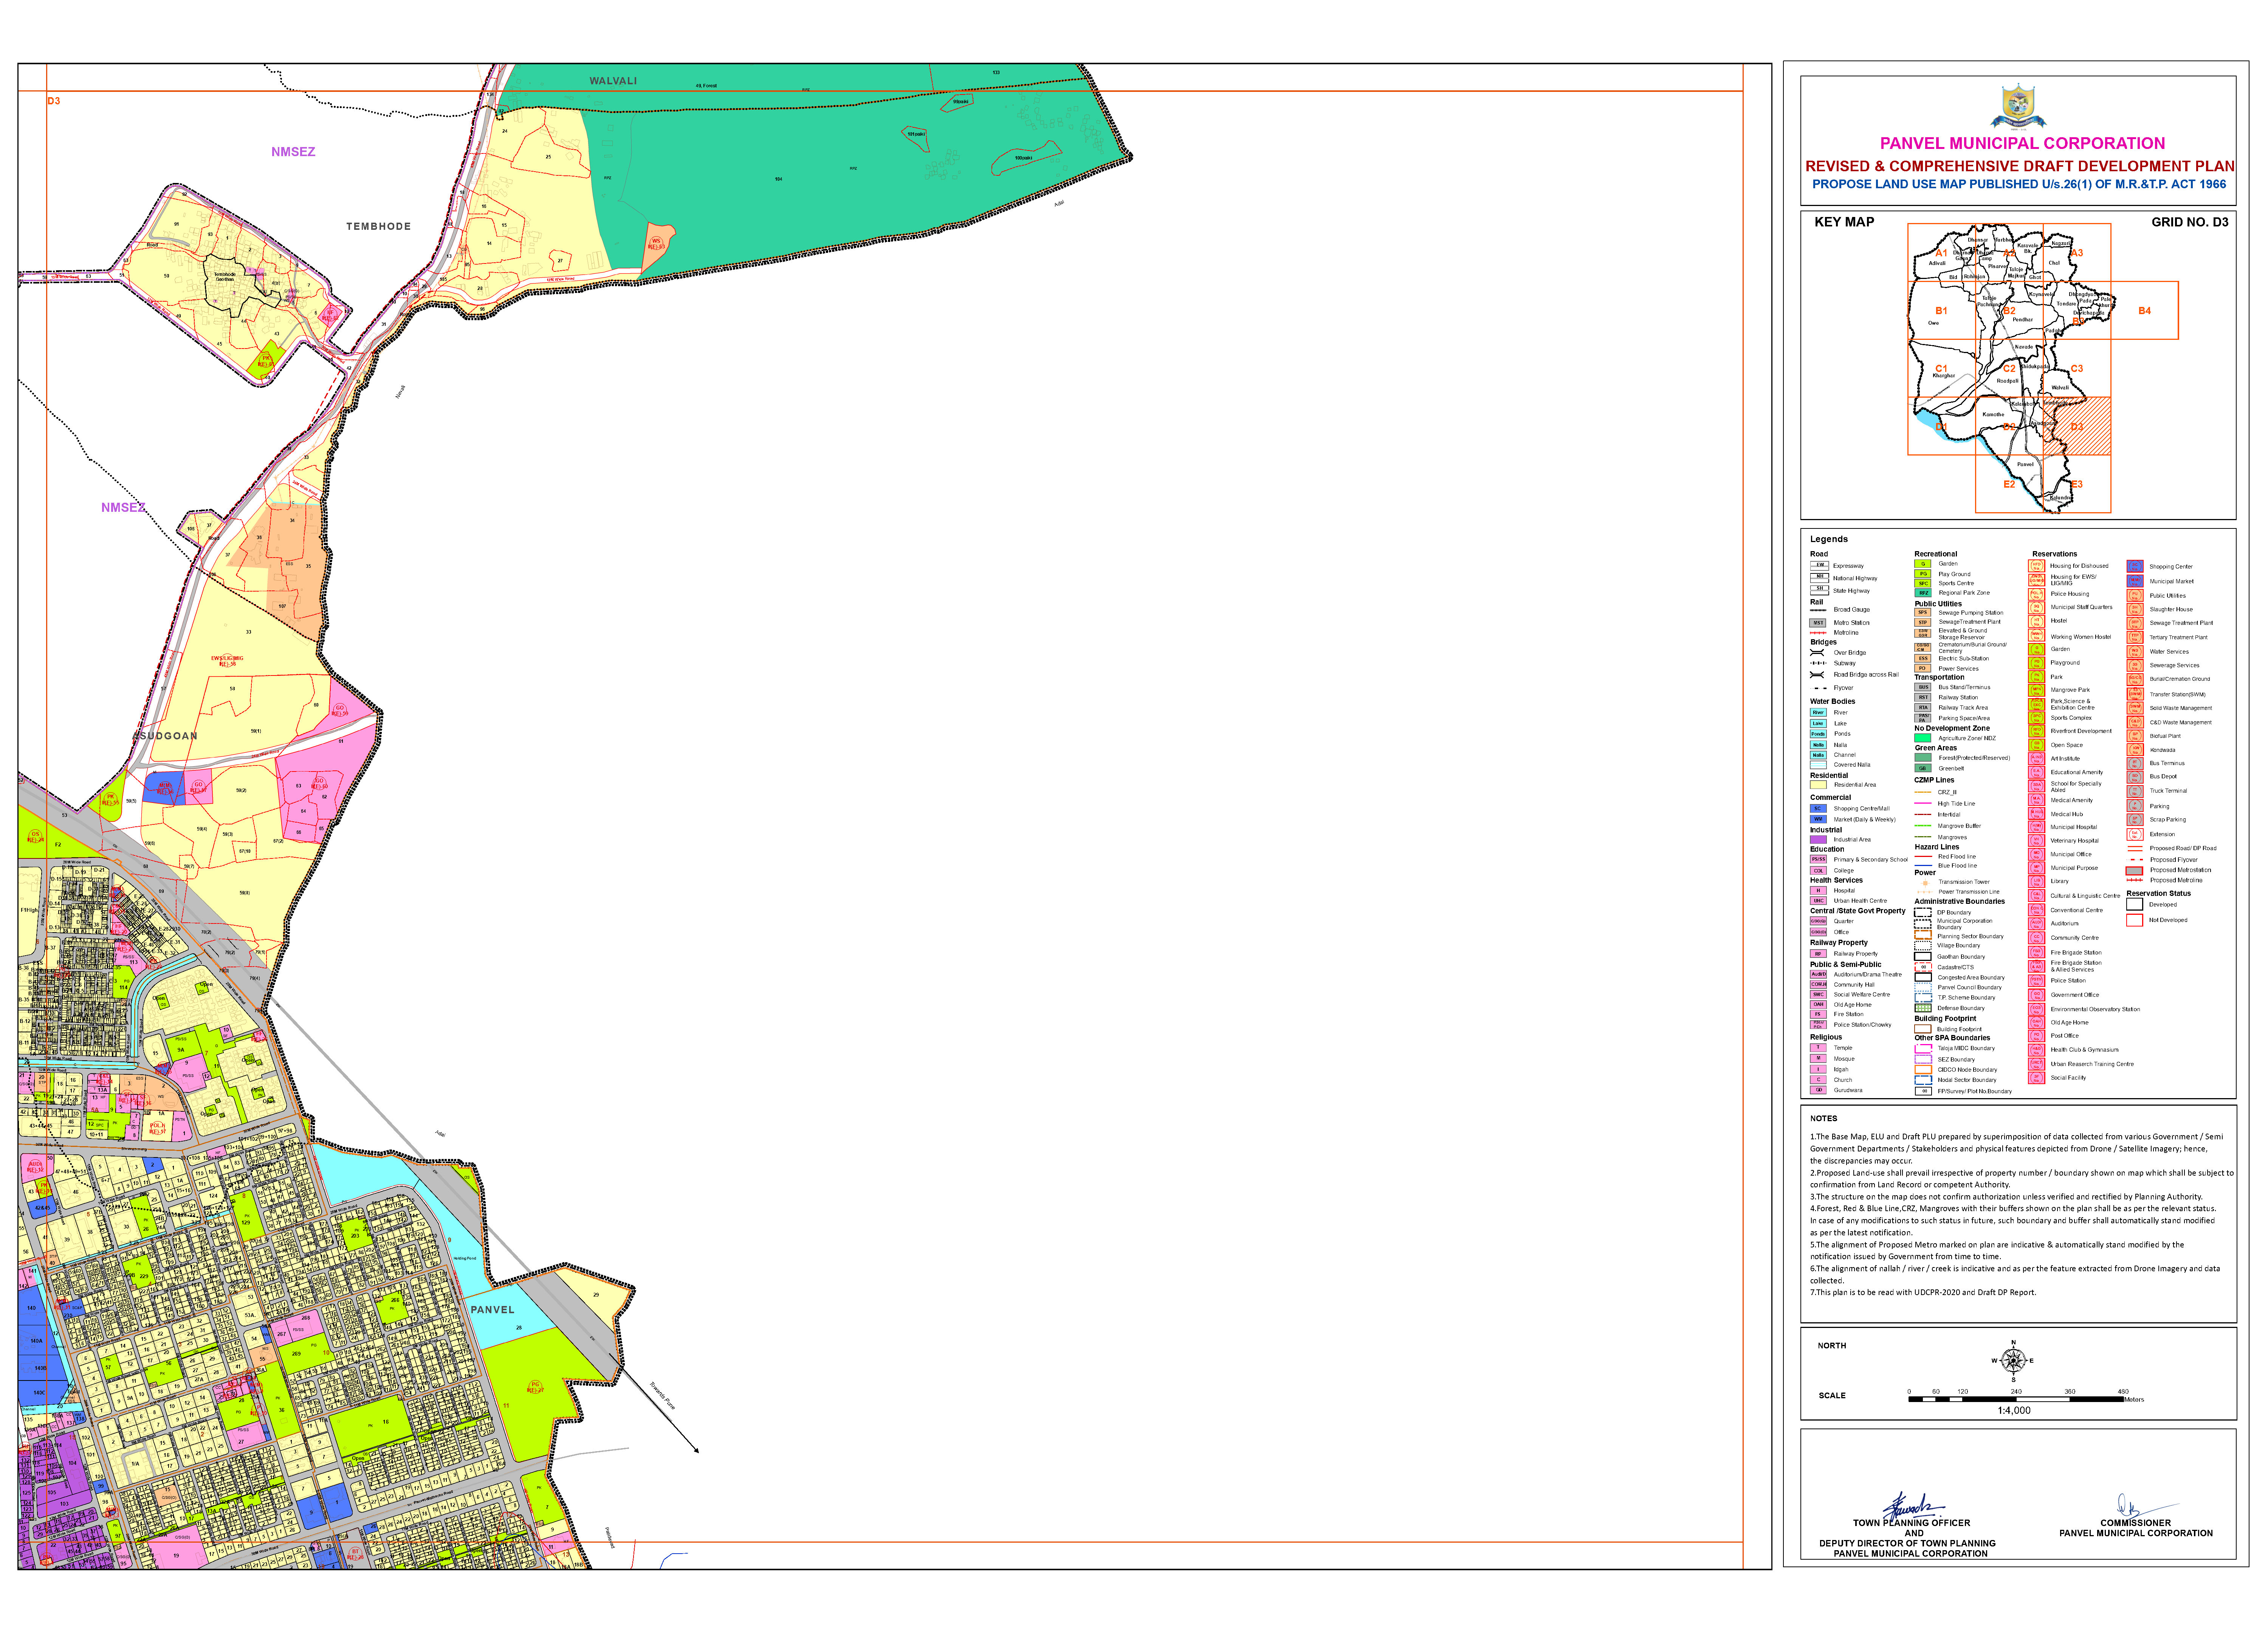Toggle the Not Developed reservation status box
The image size is (2268, 1633).
(x=2135, y=920)
